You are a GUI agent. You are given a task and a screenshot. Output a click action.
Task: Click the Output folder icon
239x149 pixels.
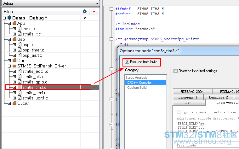tap(14, 103)
